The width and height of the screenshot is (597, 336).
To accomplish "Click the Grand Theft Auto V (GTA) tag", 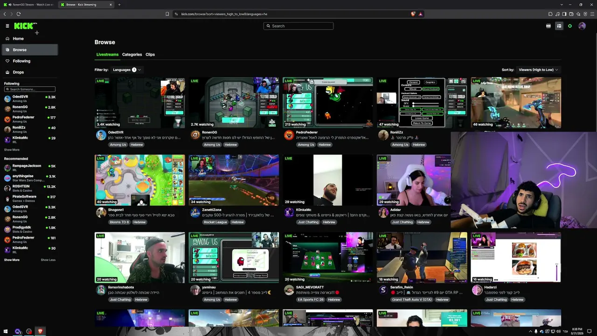I will (x=412, y=300).
